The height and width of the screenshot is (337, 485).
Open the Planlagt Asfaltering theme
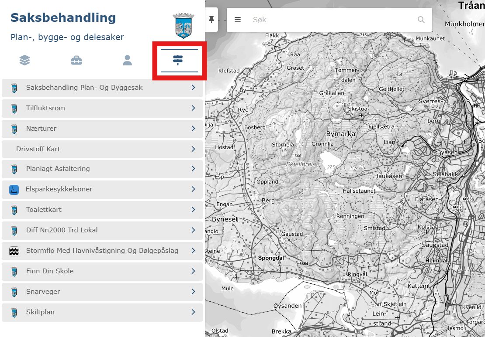58,169
